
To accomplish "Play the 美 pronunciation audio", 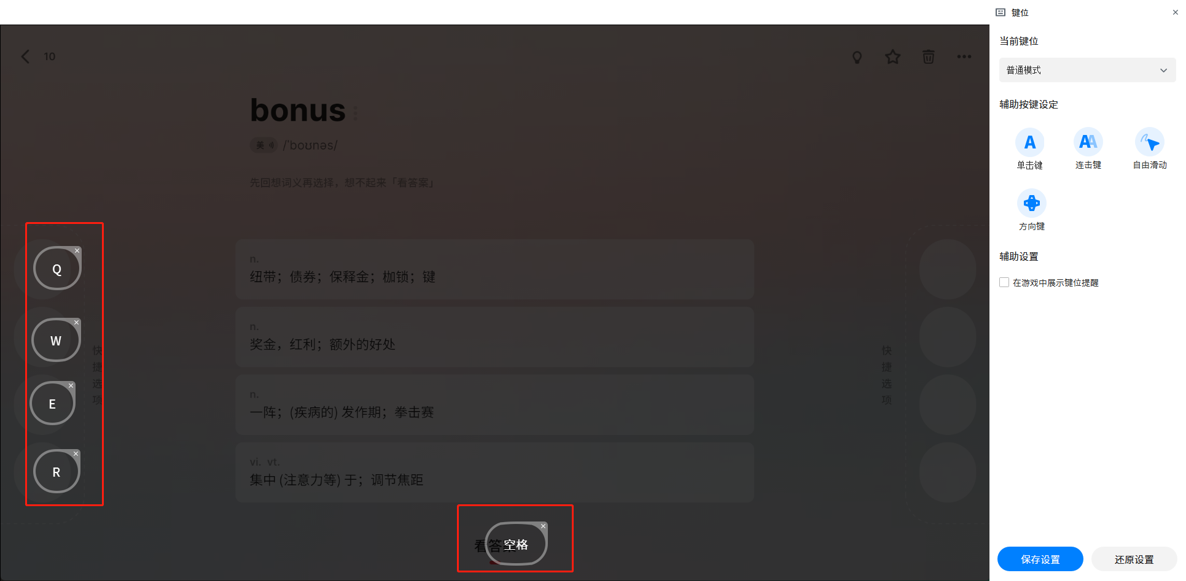I will pyautogui.click(x=264, y=145).
